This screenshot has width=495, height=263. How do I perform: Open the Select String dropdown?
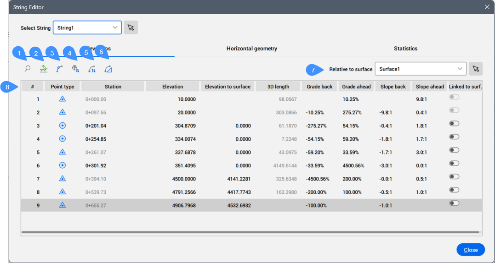pos(87,28)
